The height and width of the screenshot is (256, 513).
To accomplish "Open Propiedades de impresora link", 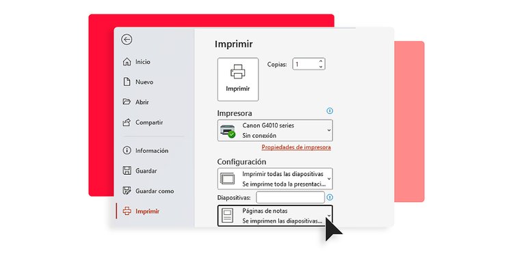I will pos(296,147).
